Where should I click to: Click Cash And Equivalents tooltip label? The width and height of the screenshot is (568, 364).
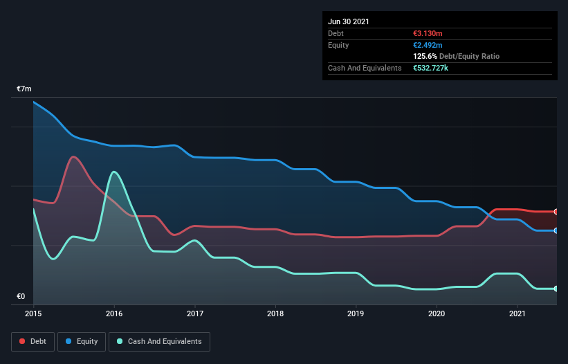365,68
